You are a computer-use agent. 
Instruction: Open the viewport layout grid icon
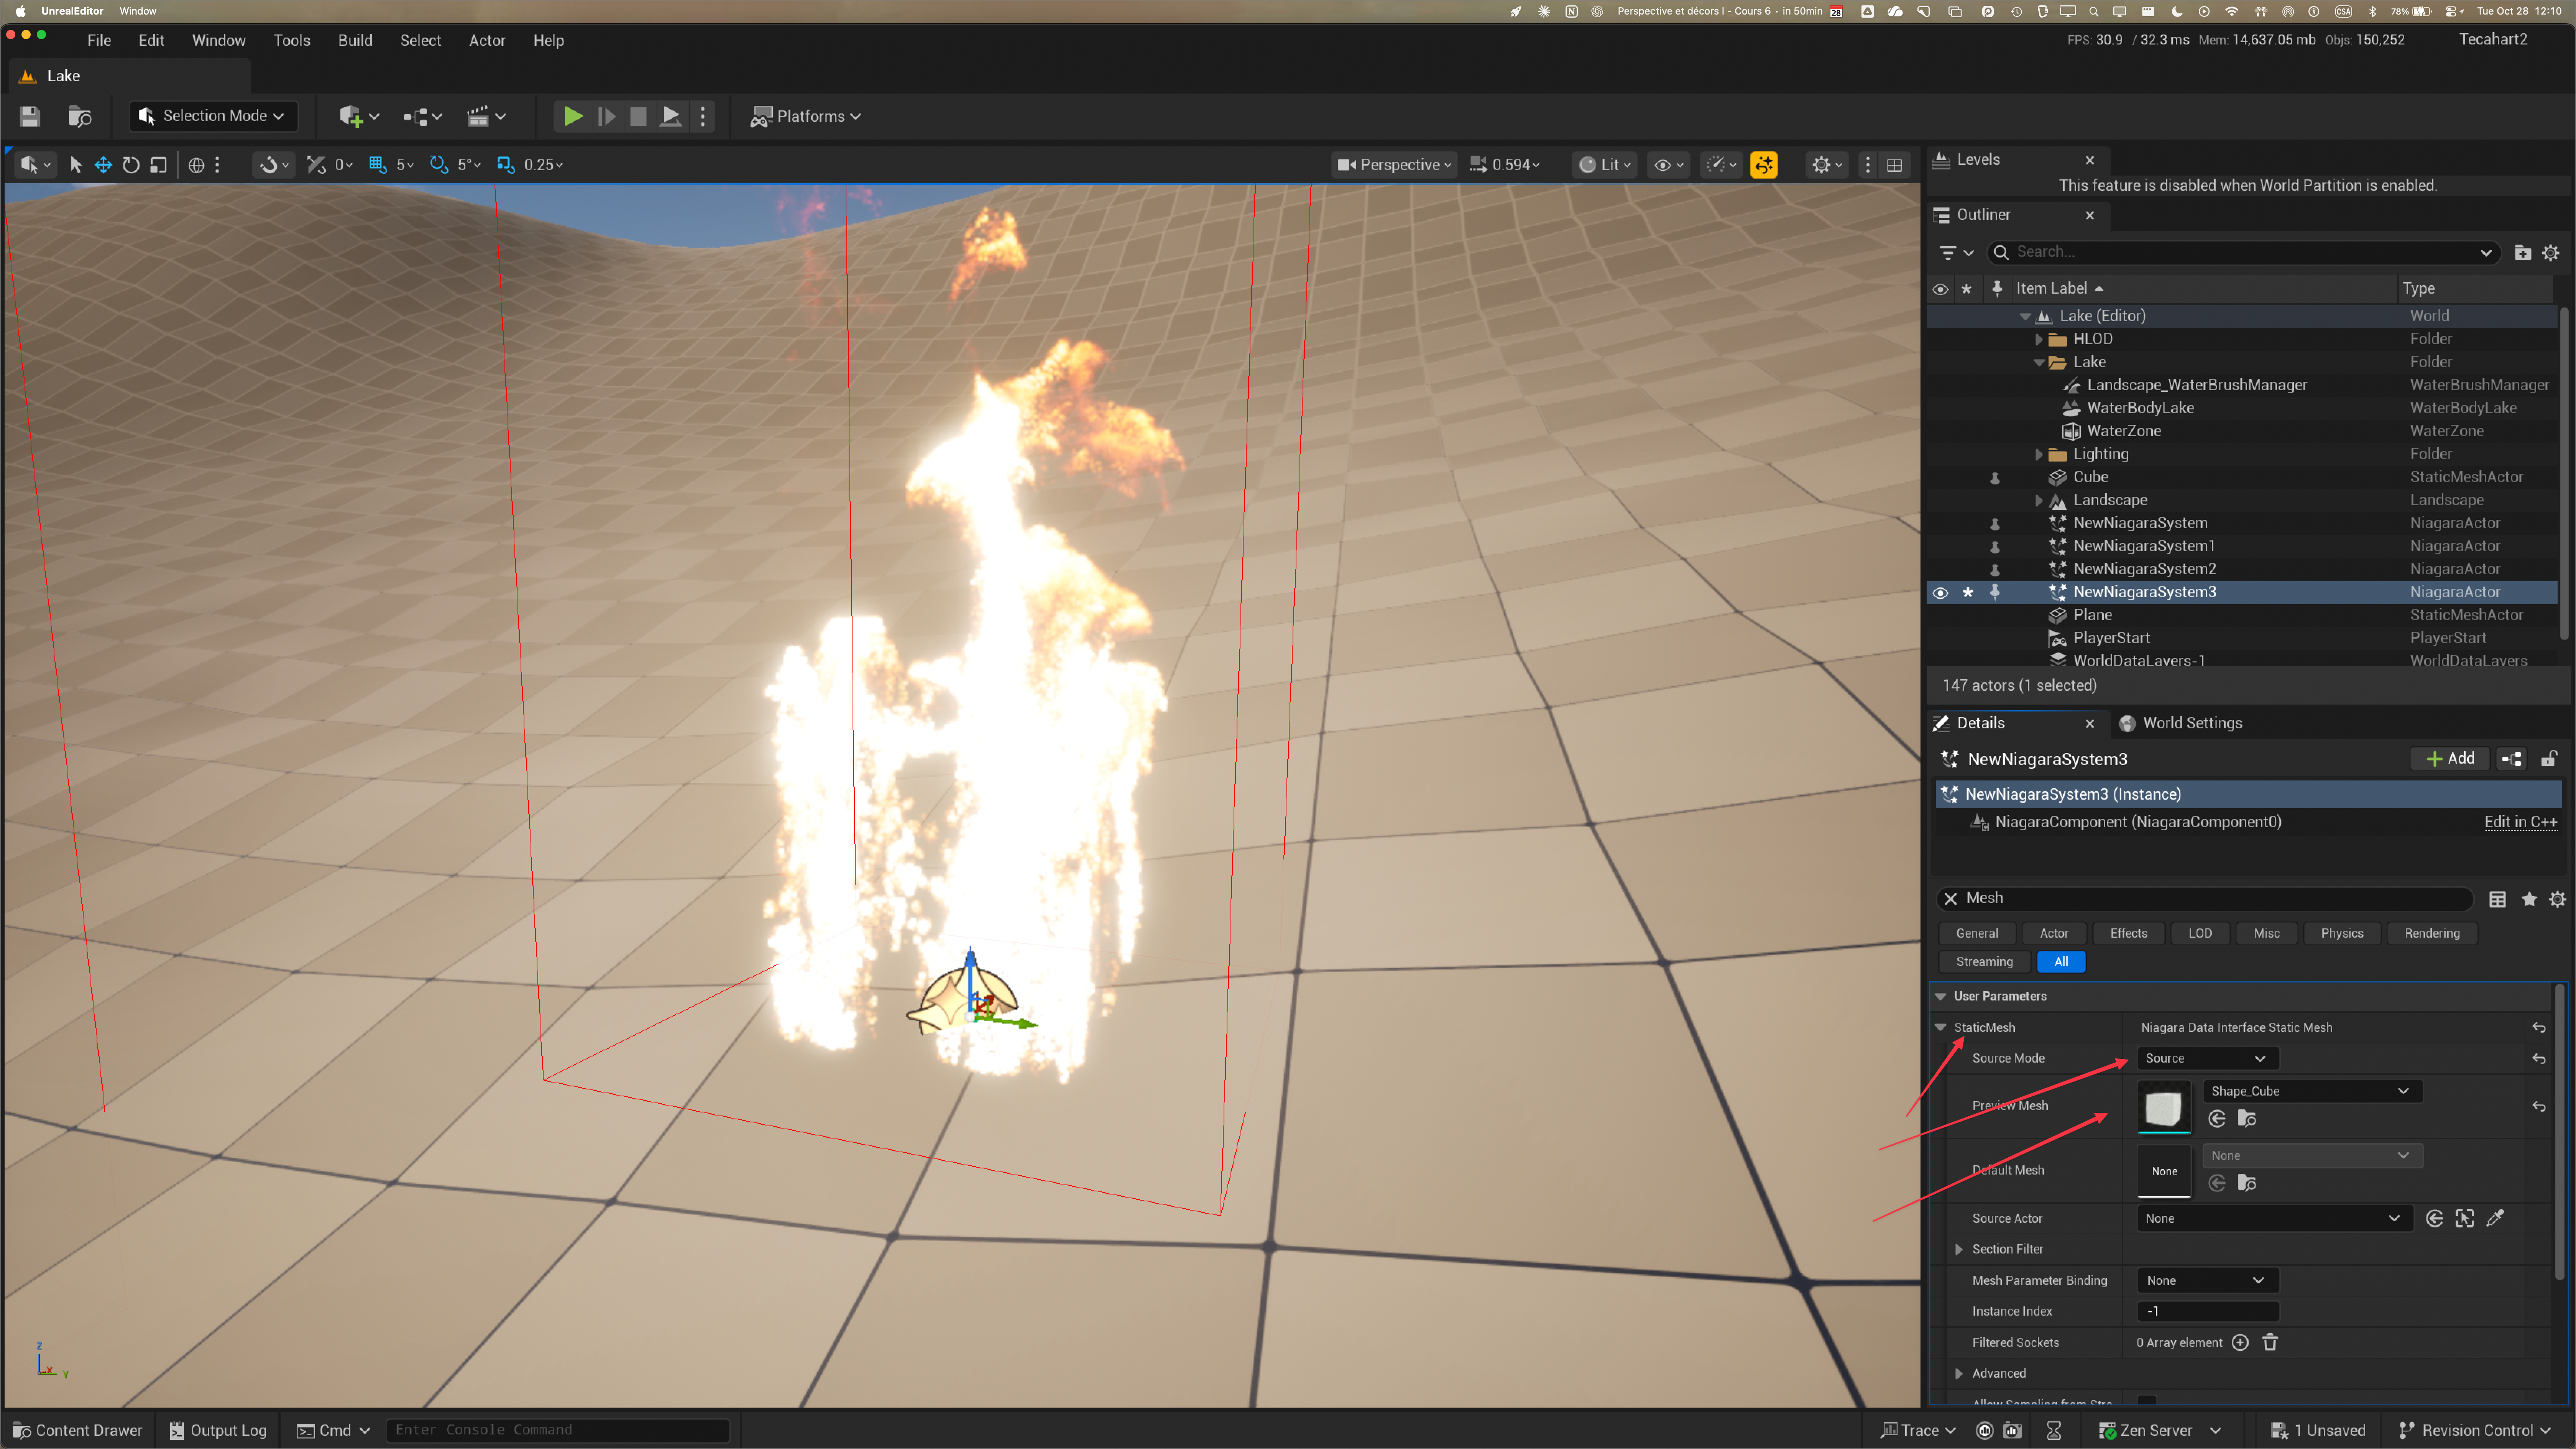1894,165
